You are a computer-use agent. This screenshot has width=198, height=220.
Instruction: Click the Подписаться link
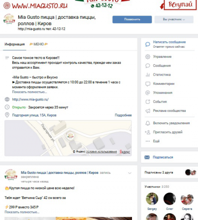point(163,157)
